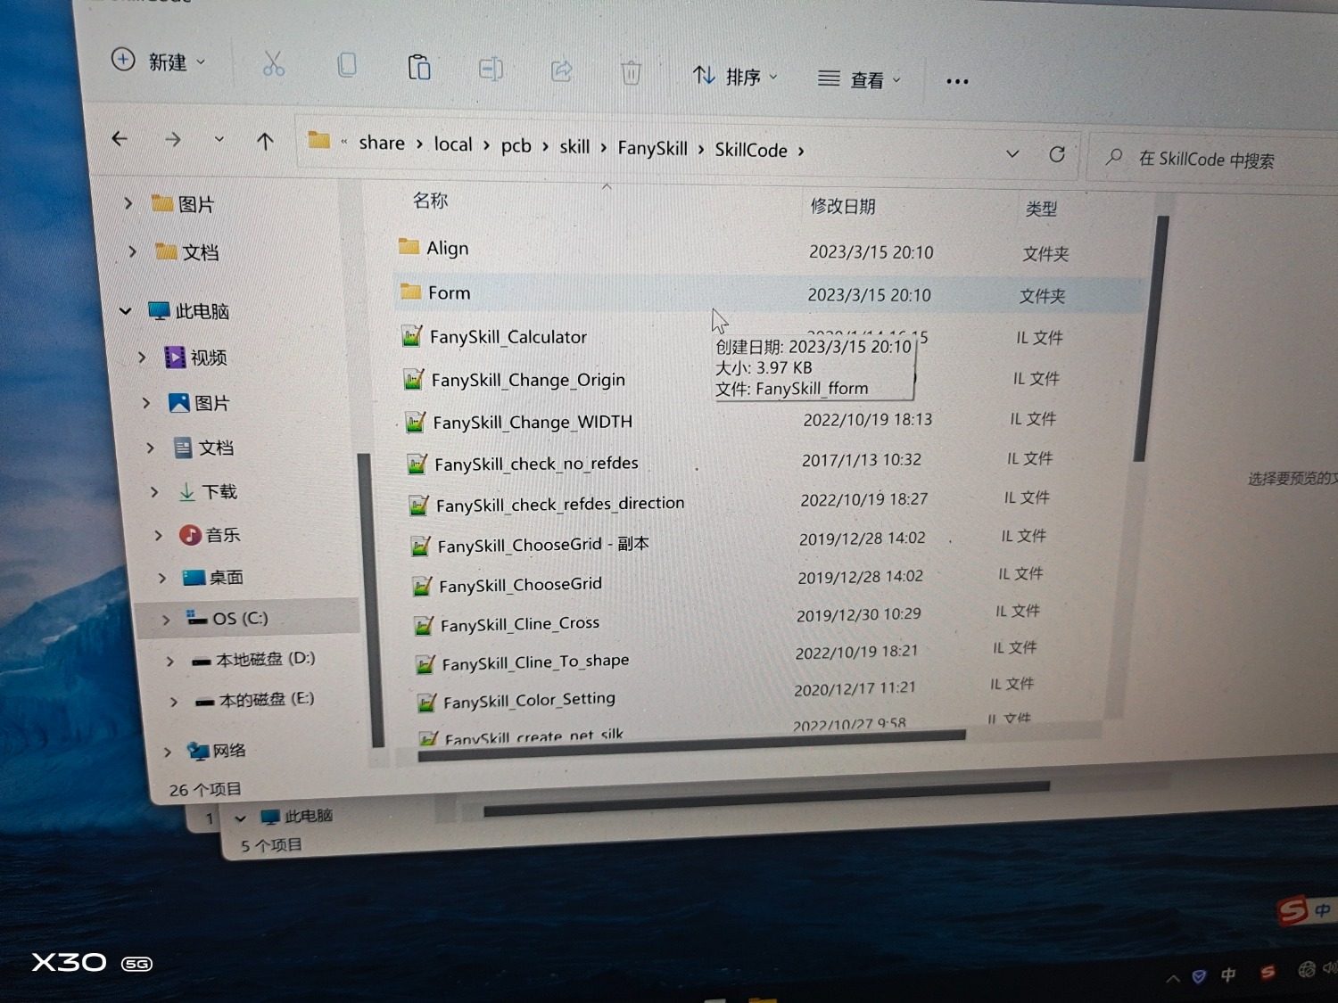Select the Align folder

click(x=446, y=248)
